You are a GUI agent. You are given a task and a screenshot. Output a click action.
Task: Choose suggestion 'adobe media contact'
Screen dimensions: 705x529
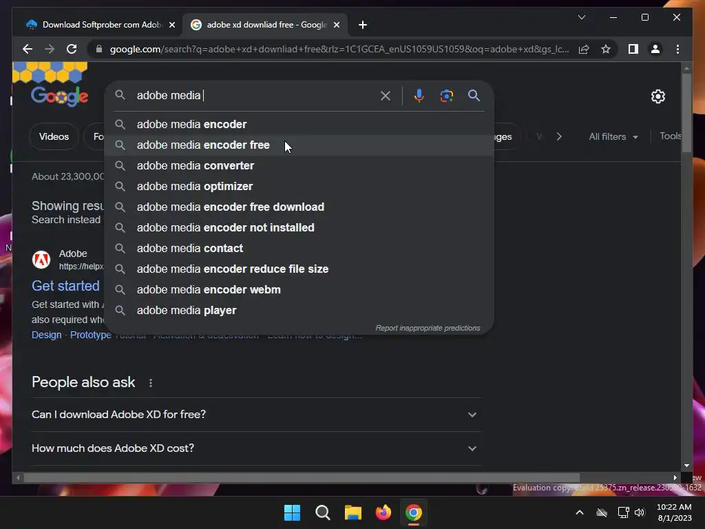point(299,248)
